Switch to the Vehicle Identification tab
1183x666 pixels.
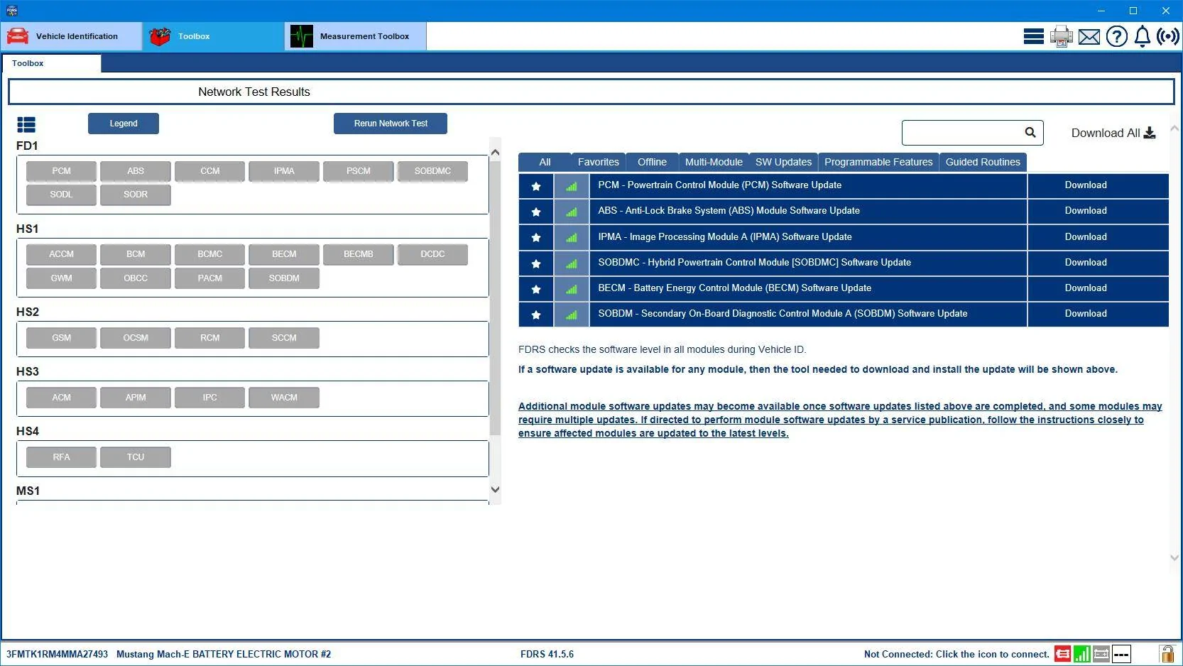pos(71,36)
